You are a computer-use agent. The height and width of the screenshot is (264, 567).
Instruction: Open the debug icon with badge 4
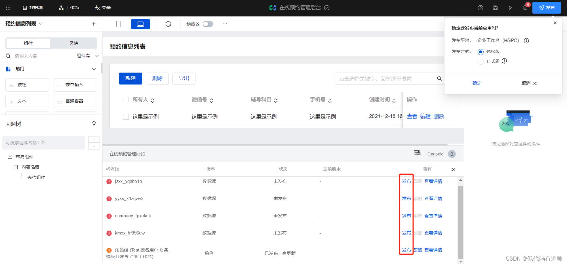coord(525,7)
